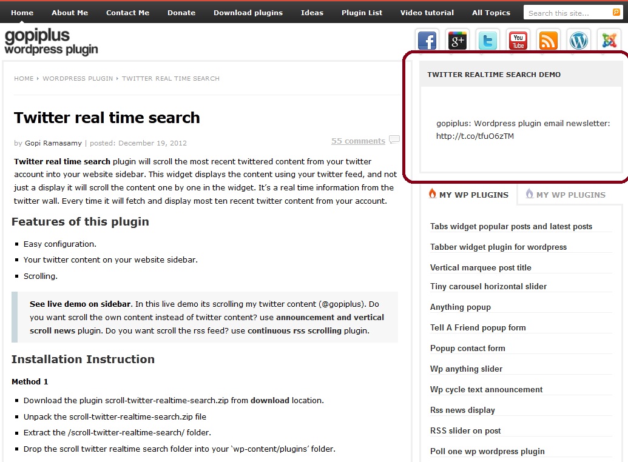
Task: Click the orange search submit icon
Action: [616, 12]
